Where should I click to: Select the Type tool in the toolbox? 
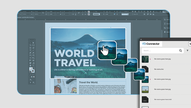tap(30, 50)
